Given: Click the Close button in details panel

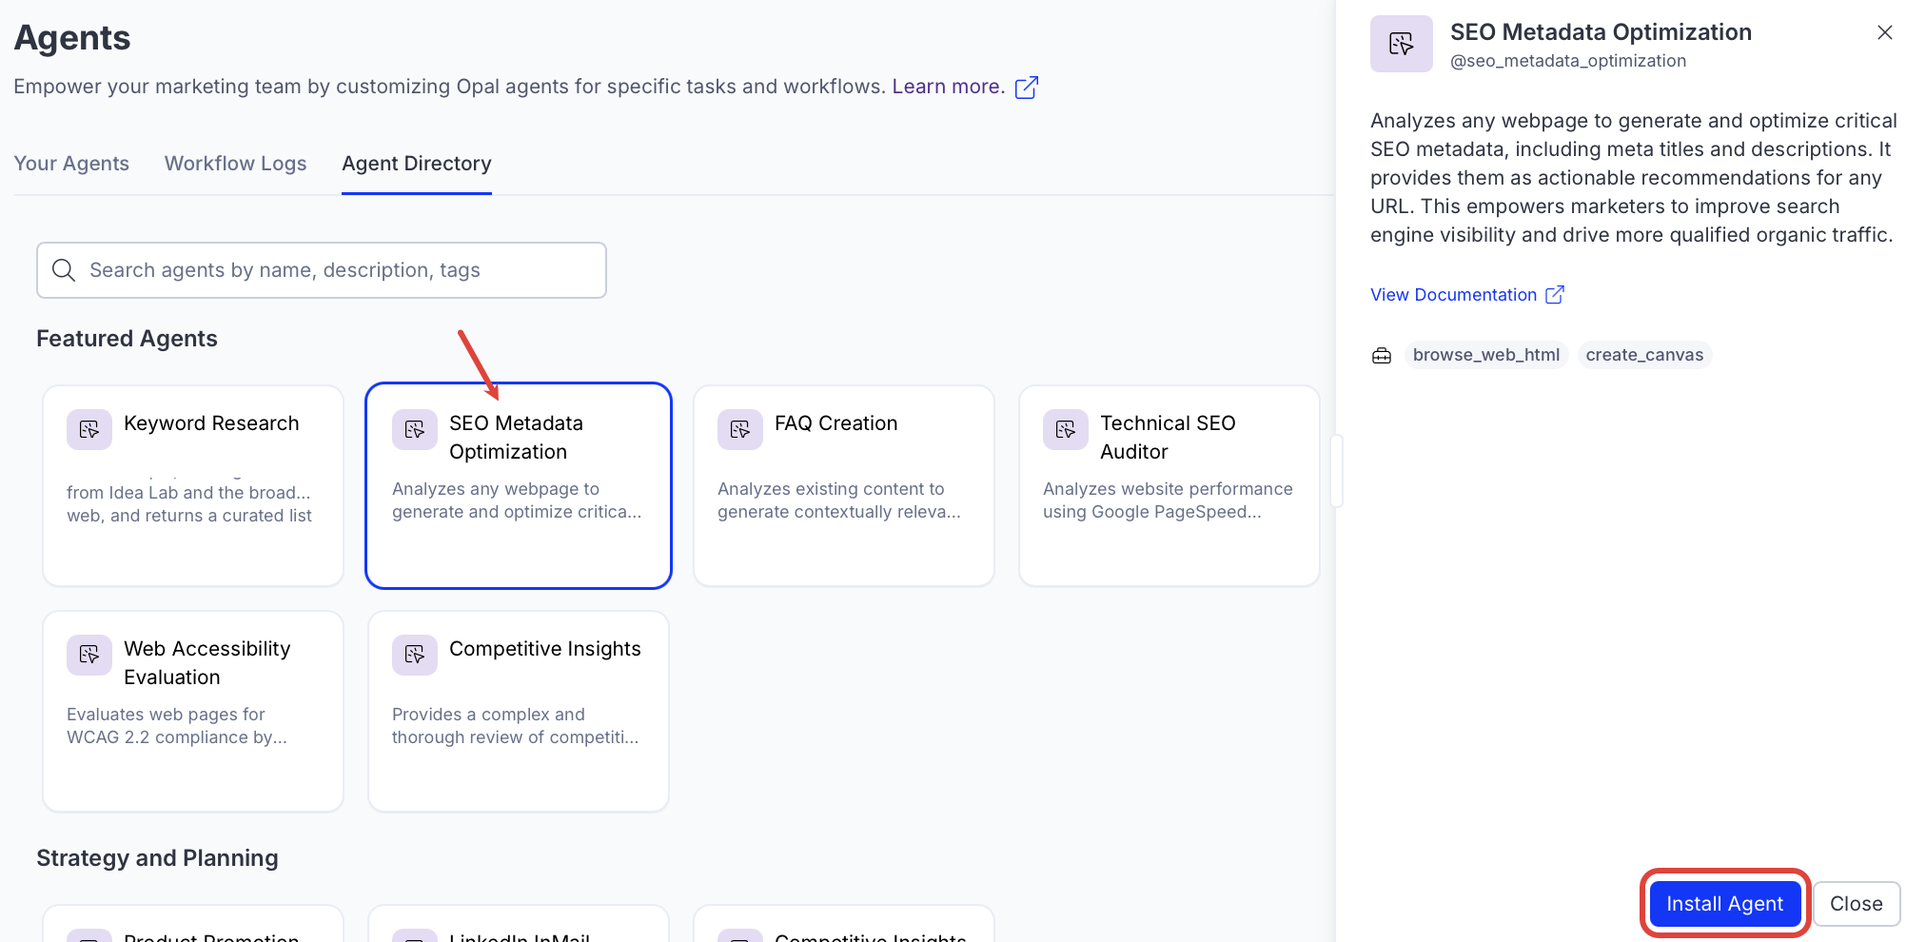Looking at the screenshot, I should pyautogui.click(x=1856, y=904).
